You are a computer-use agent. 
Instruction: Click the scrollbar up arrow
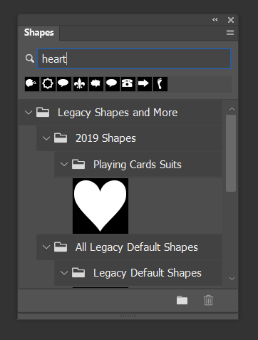(x=232, y=109)
